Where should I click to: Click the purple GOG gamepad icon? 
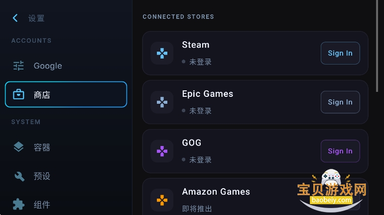click(x=162, y=151)
